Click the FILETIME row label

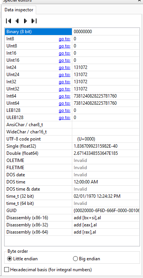click(15, 168)
